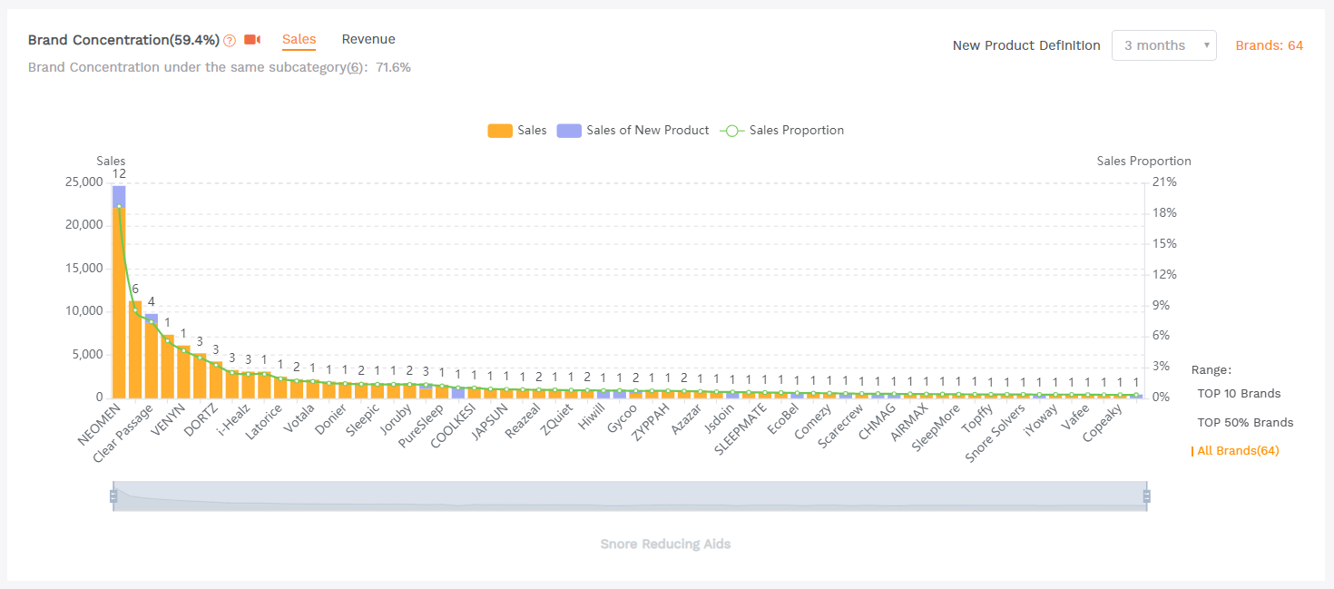The image size is (1334, 589).
Task: Click the left zoom slider handle
Action: (x=113, y=496)
